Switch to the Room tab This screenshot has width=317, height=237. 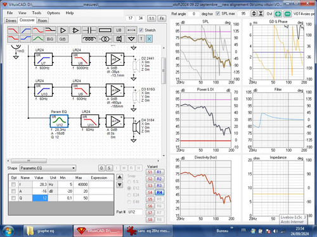[x=42, y=21]
